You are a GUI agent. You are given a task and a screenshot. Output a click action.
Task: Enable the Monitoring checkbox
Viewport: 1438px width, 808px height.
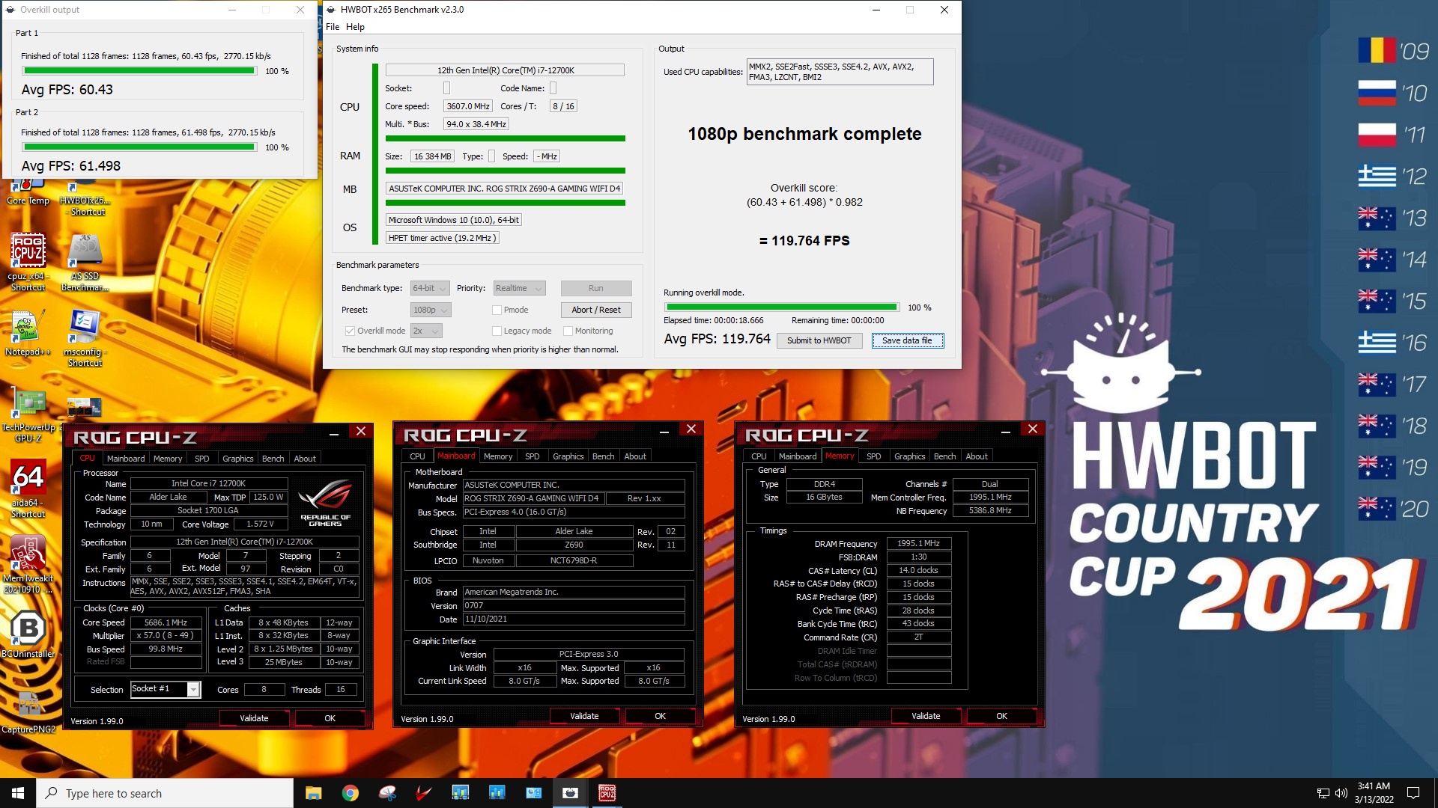pyautogui.click(x=568, y=331)
